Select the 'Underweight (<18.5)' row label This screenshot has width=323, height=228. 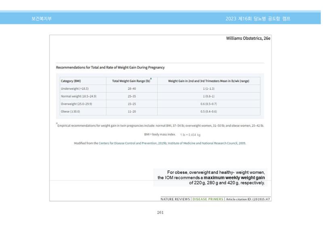click(75, 89)
